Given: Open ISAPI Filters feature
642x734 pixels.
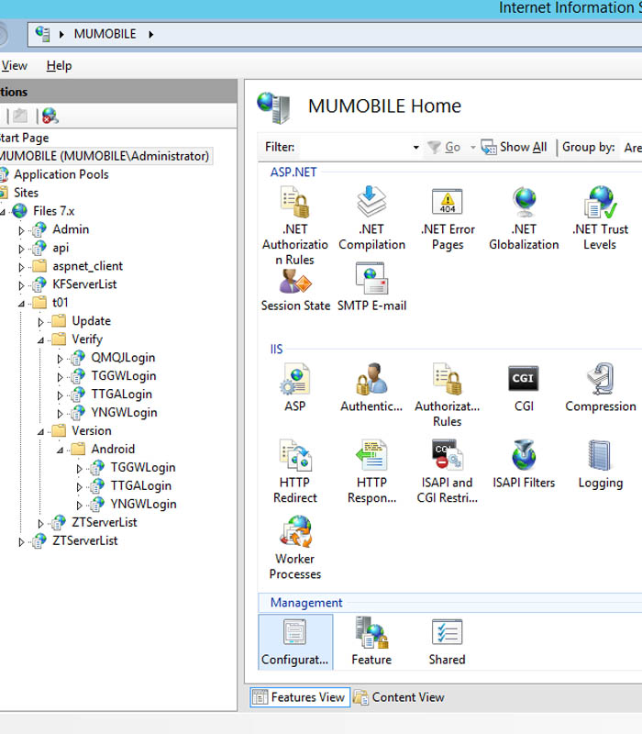Looking at the screenshot, I should (524, 463).
